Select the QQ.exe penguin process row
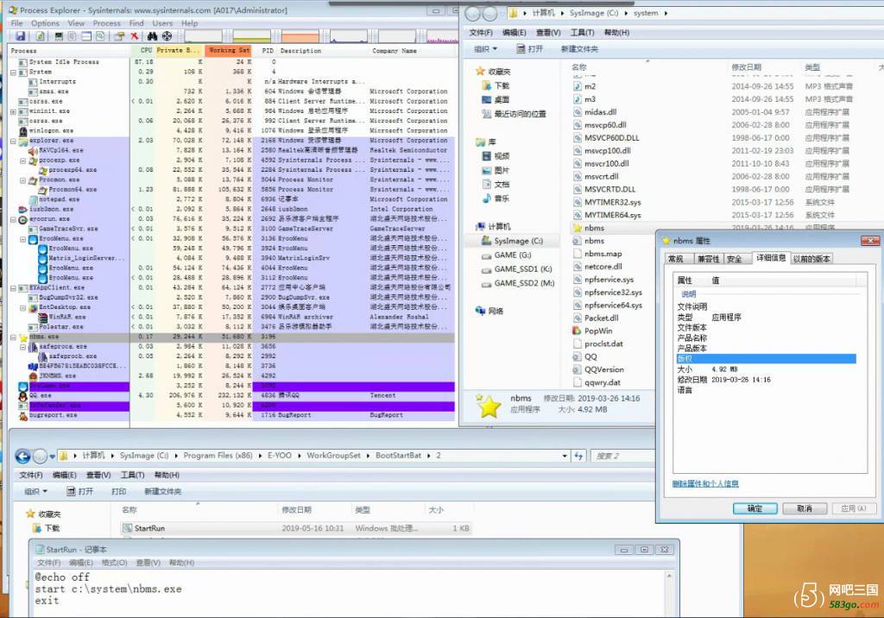Screen dimensions: 884x618 pos(232,395)
